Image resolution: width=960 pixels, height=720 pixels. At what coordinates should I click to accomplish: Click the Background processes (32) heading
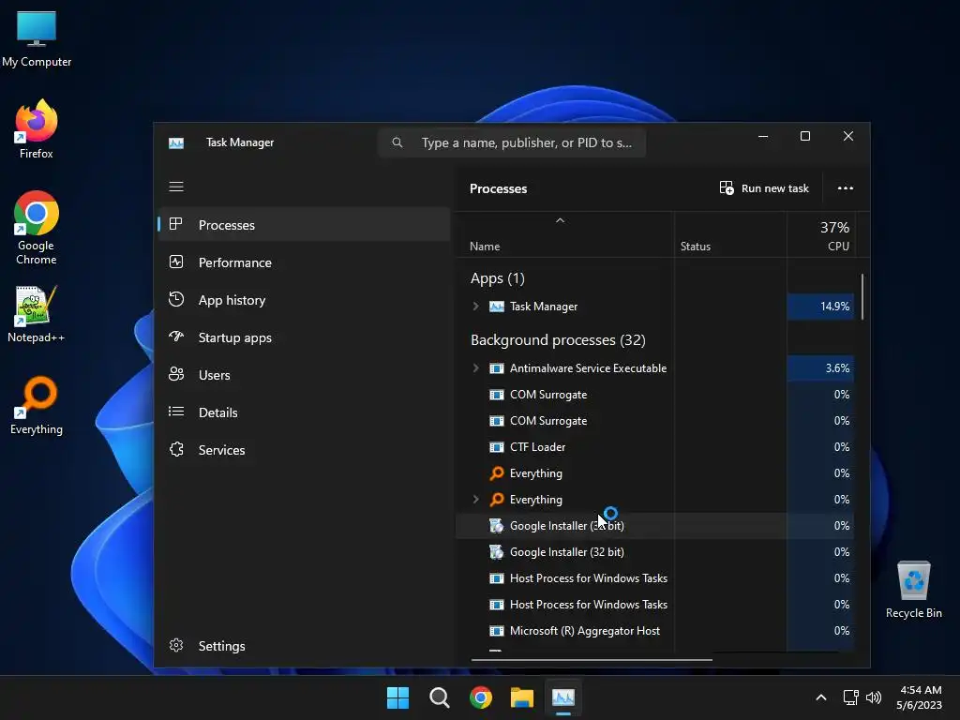click(x=558, y=339)
